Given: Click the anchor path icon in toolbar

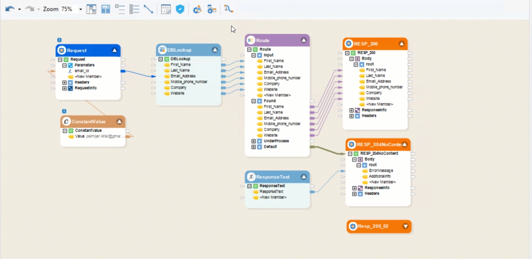Looking at the screenshot, I should pos(229,9).
